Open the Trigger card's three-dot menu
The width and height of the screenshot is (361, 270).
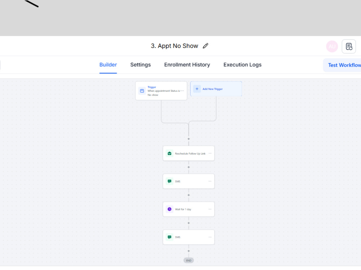tap(182, 91)
